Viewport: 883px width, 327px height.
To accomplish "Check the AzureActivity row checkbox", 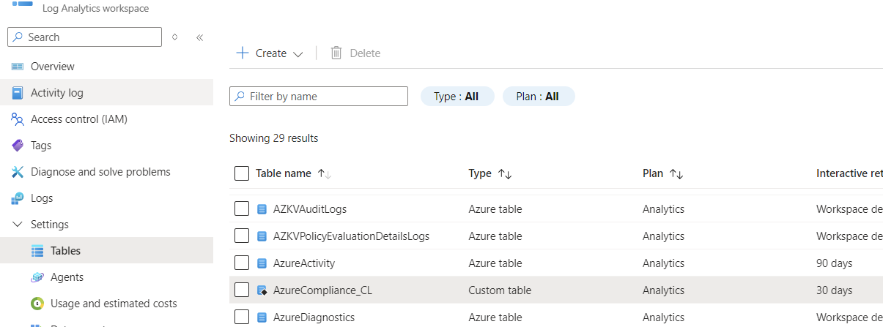I will click(x=242, y=263).
